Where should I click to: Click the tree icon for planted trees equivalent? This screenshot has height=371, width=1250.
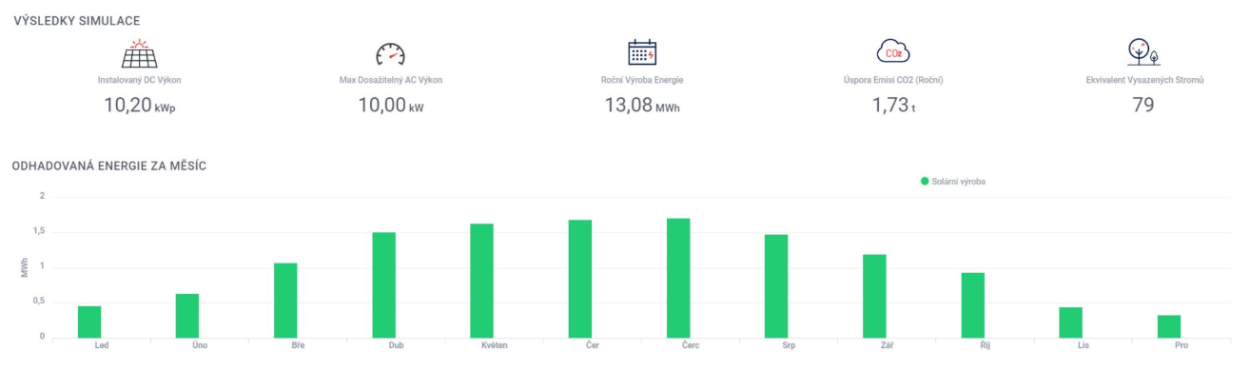point(1143,52)
